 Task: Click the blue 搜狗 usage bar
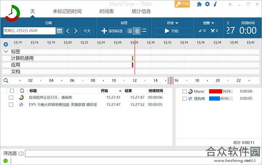pyautogui.click(x=214, y=99)
